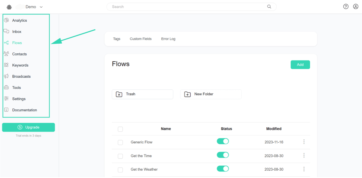Image resolution: width=362 pixels, height=178 pixels.
Task: Click the Inbox chat bubble icon
Action: (x=6, y=31)
